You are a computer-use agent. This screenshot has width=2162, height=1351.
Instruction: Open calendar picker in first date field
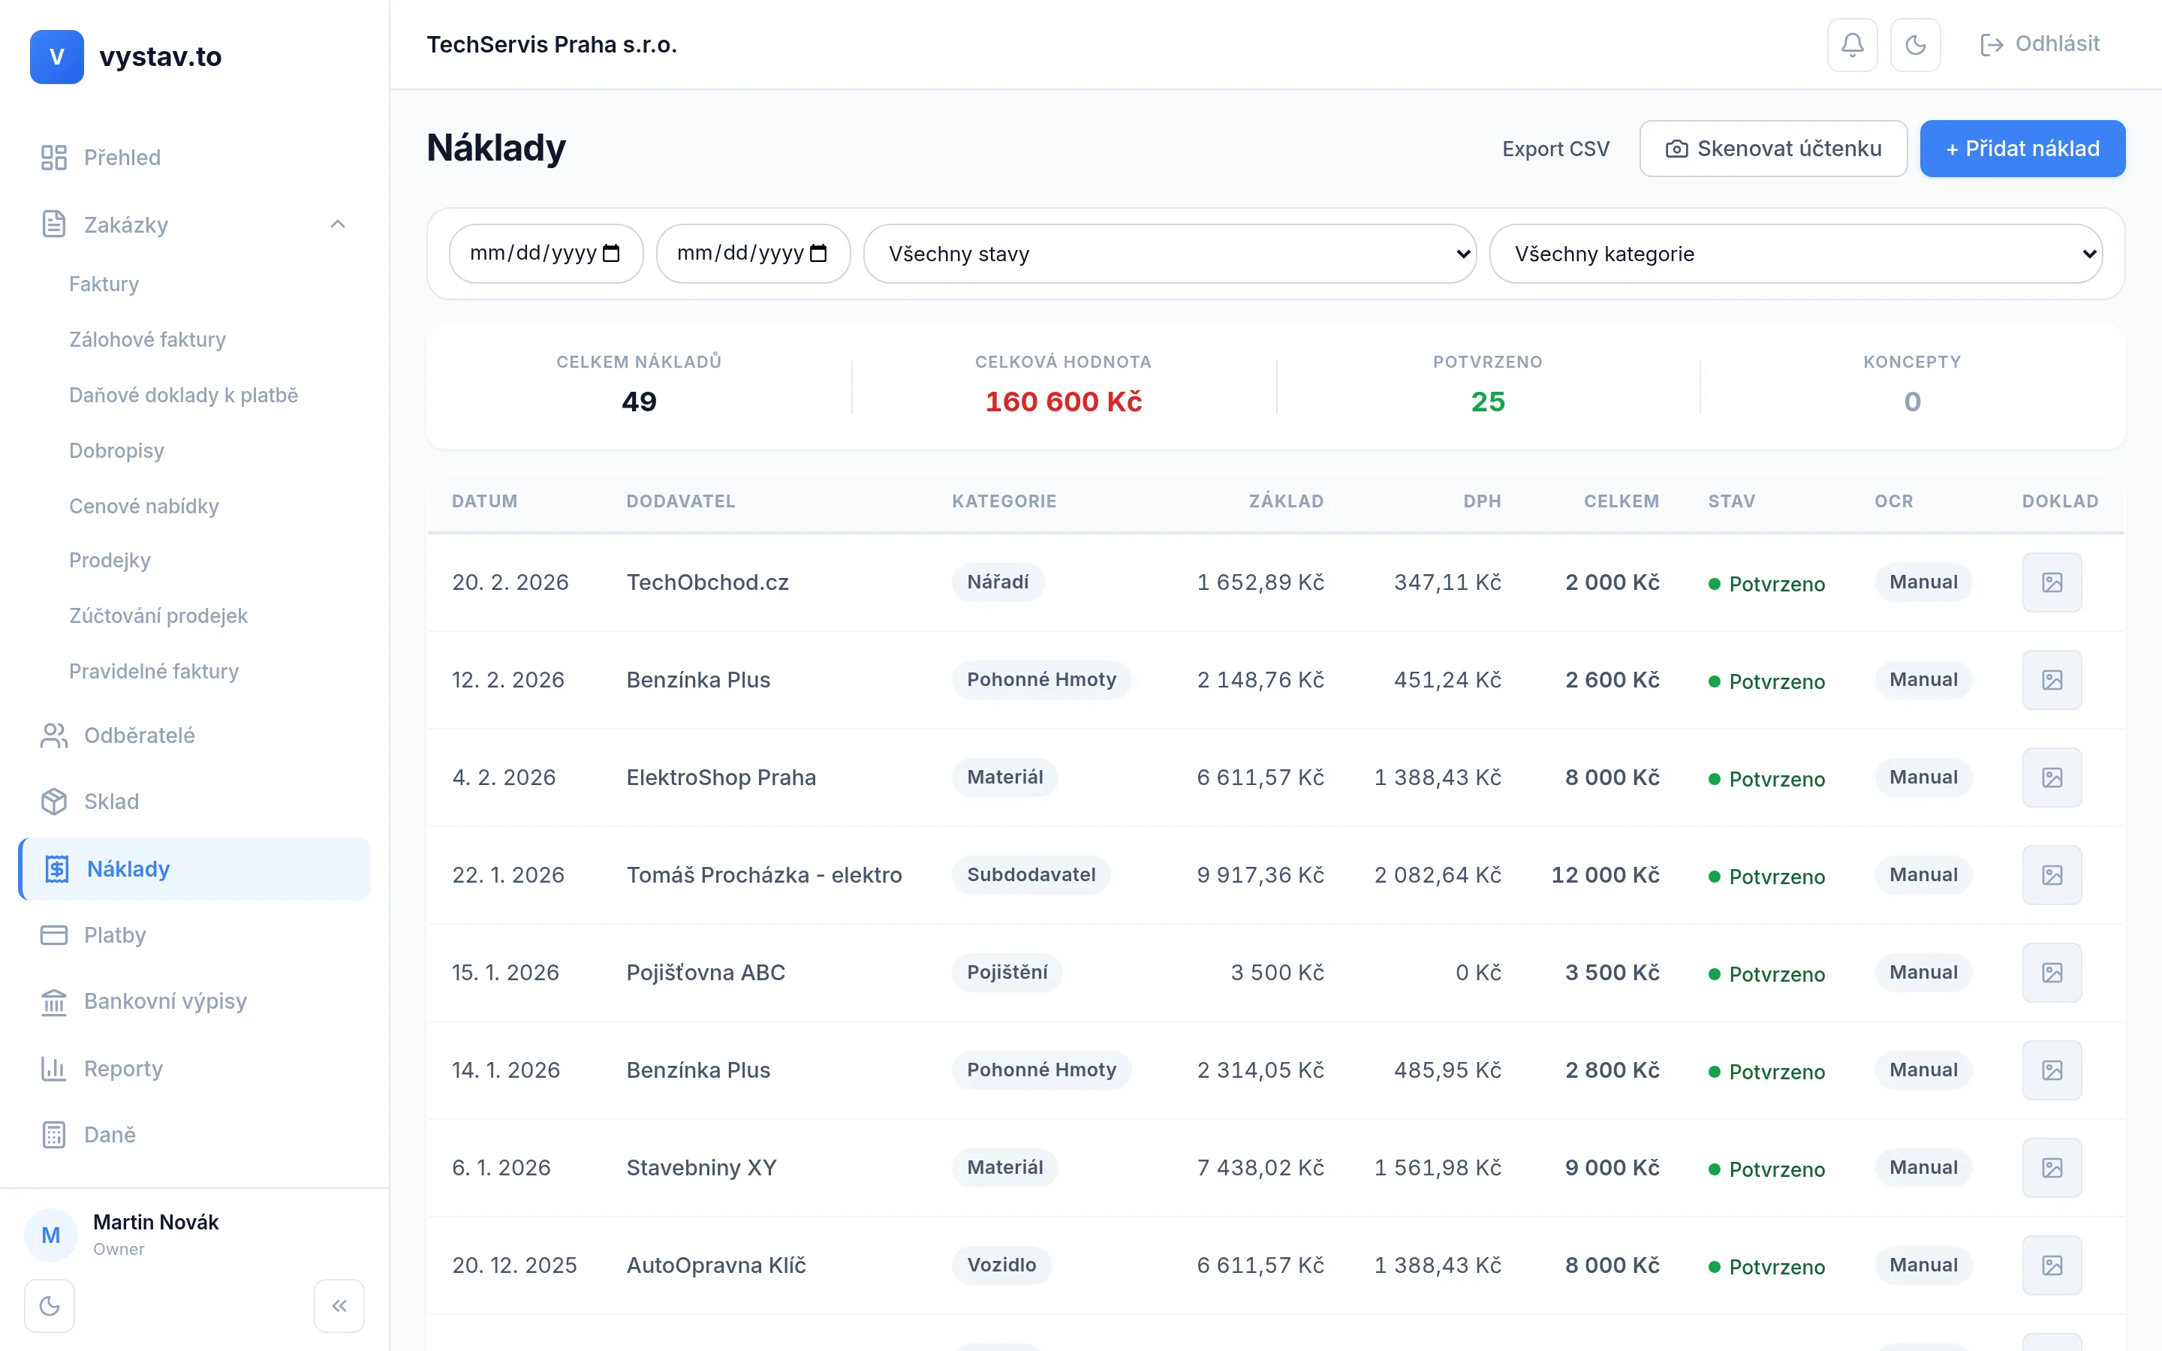pyautogui.click(x=611, y=254)
